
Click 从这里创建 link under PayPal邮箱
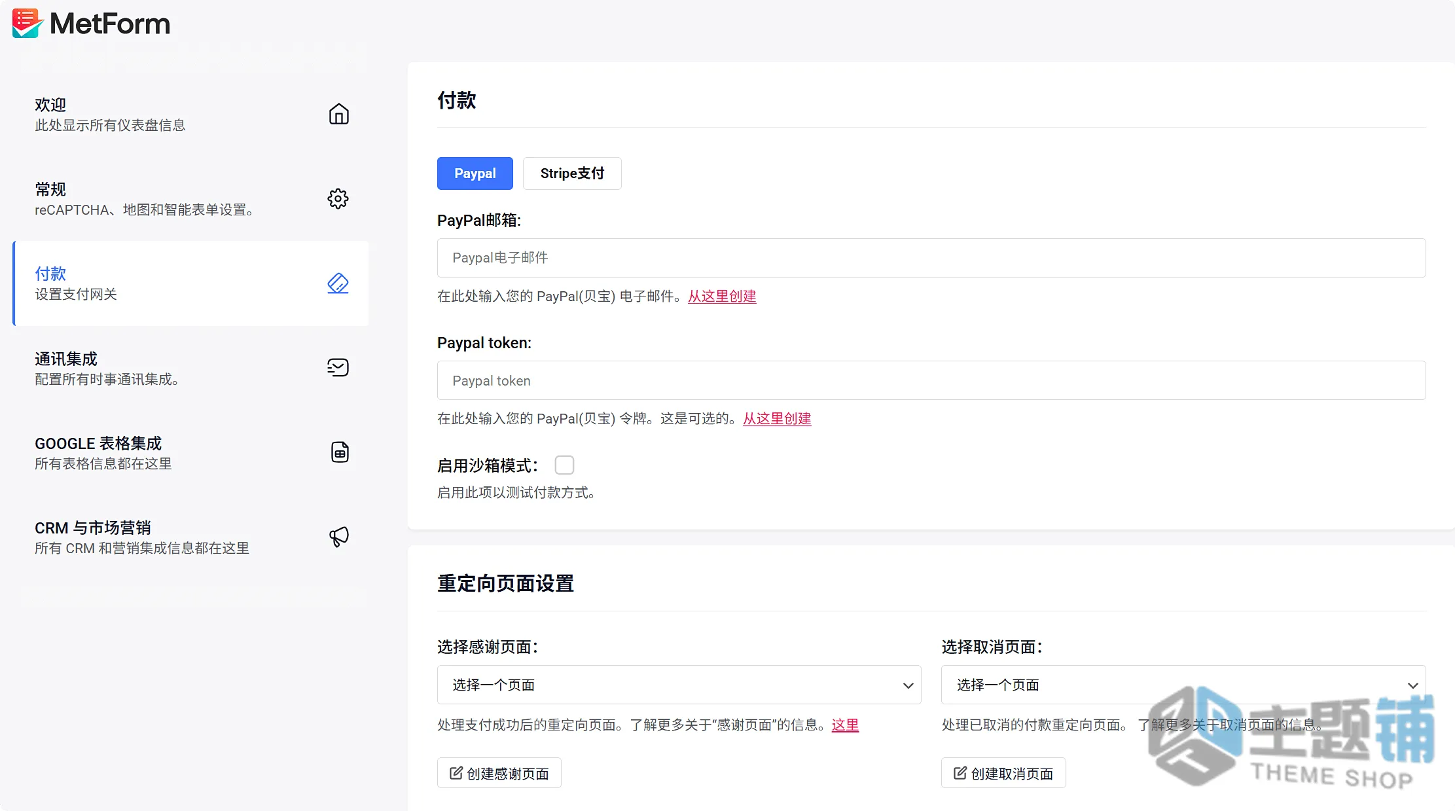click(x=722, y=296)
